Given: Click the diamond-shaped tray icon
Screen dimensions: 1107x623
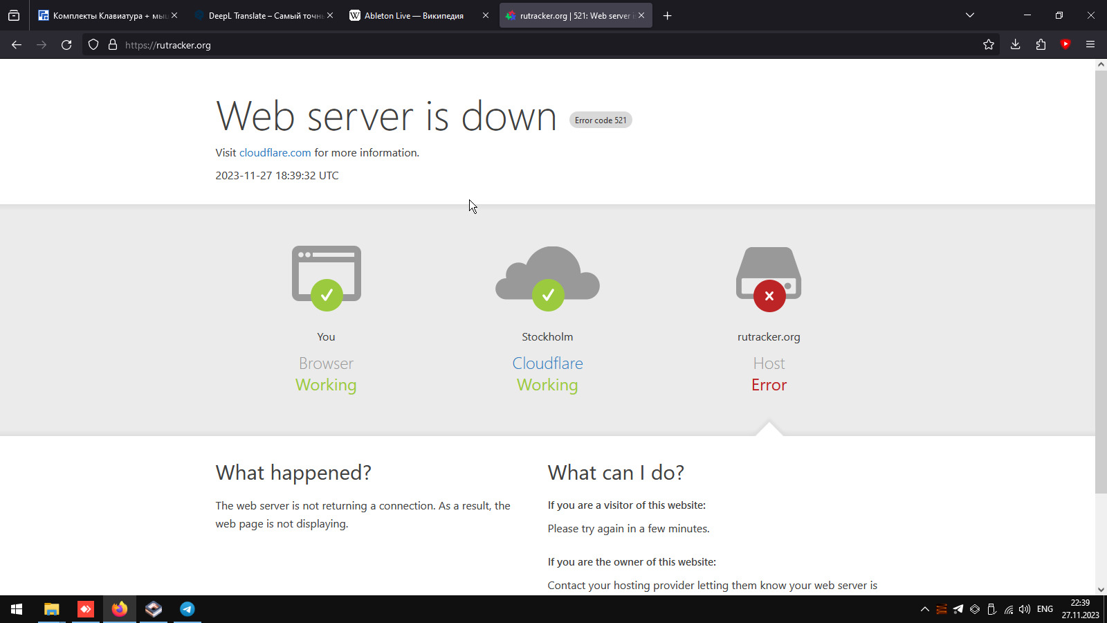Looking at the screenshot, I should pos(975,609).
